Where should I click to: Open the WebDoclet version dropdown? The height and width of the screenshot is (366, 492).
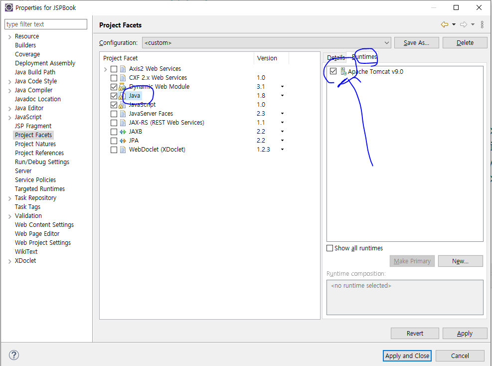pyautogui.click(x=283, y=150)
